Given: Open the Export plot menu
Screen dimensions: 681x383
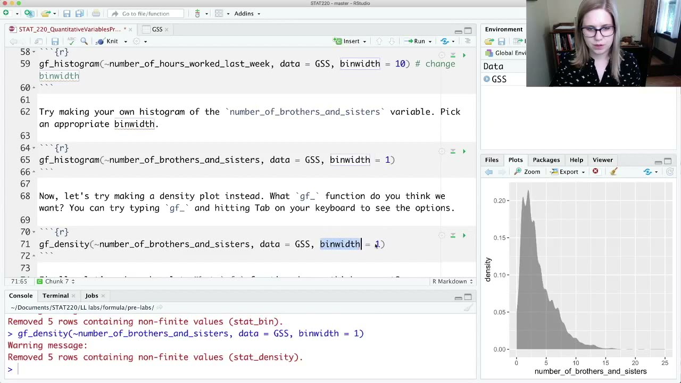Looking at the screenshot, I should pyautogui.click(x=568, y=172).
